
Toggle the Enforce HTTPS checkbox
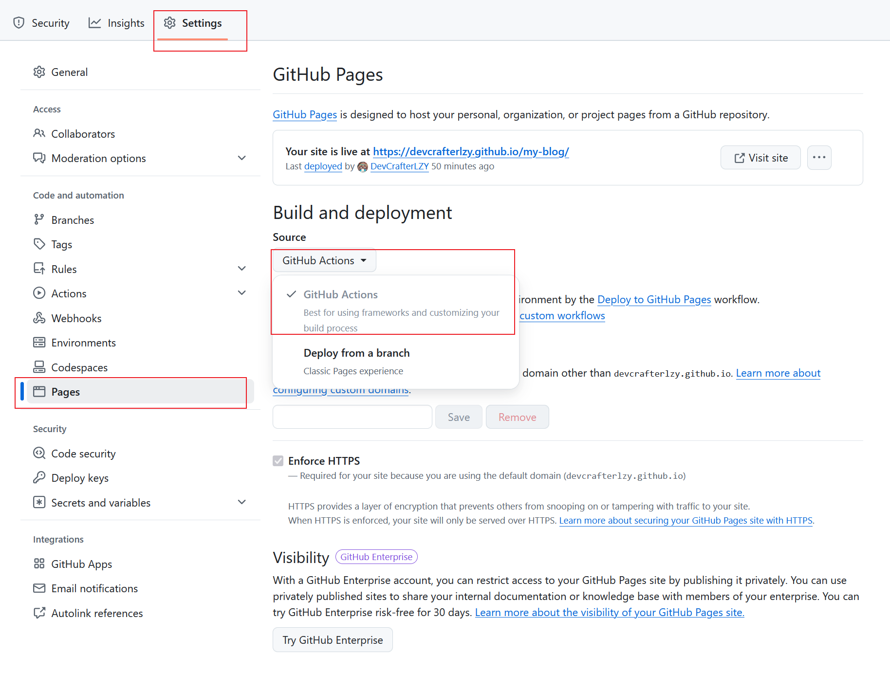click(278, 461)
